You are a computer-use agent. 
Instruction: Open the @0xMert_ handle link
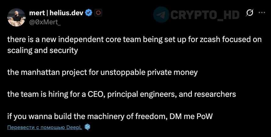(44, 22)
